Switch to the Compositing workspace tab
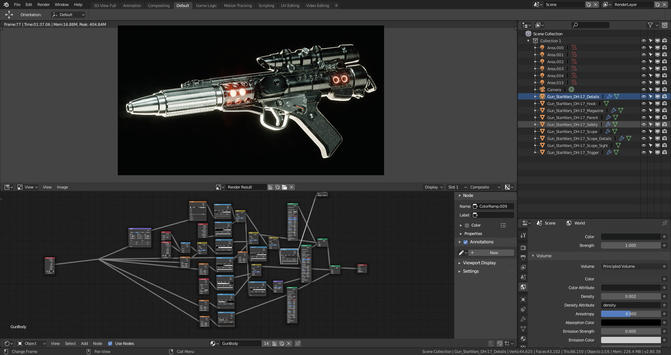This screenshot has width=671, height=355. tap(159, 5)
